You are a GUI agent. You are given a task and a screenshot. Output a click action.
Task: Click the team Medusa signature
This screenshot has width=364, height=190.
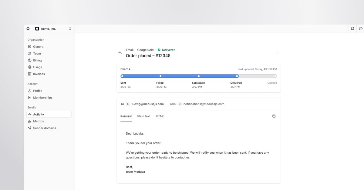point(135,172)
